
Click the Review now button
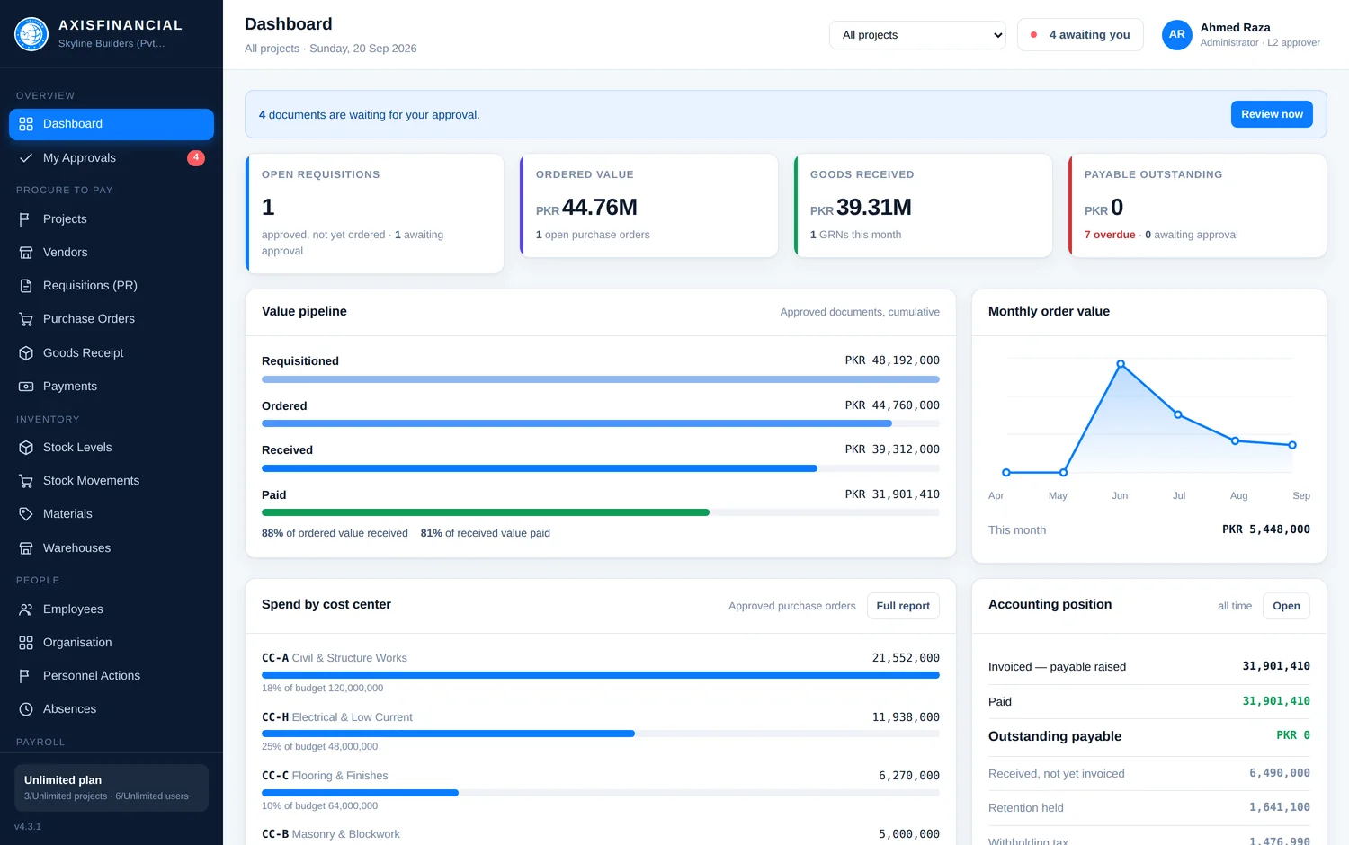pyautogui.click(x=1272, y=114)
